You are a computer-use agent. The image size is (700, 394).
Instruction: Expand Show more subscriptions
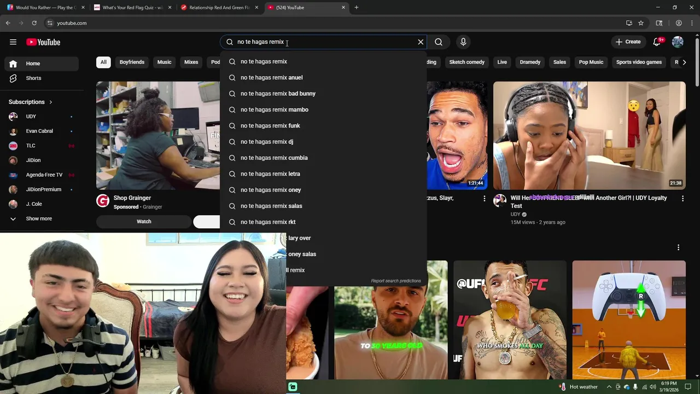pyautogui.click(x=42, y=219)
